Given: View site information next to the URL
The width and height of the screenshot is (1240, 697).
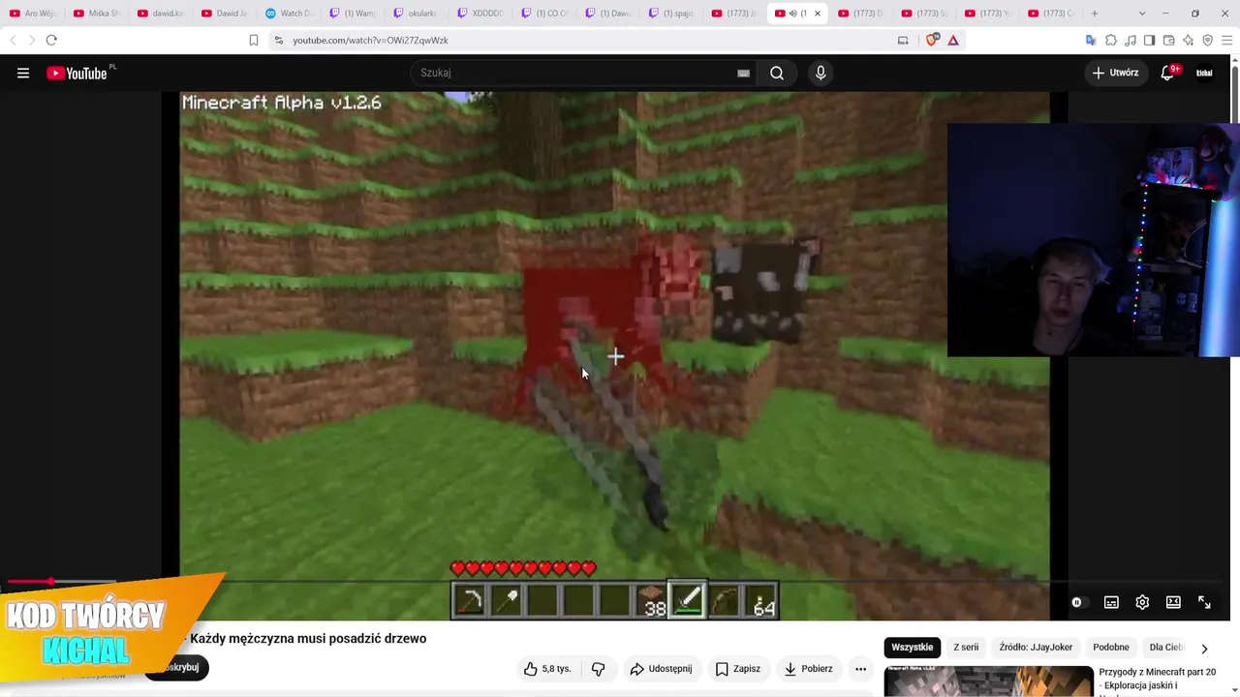Looking at the screenshot, I should tap(278, 40).
